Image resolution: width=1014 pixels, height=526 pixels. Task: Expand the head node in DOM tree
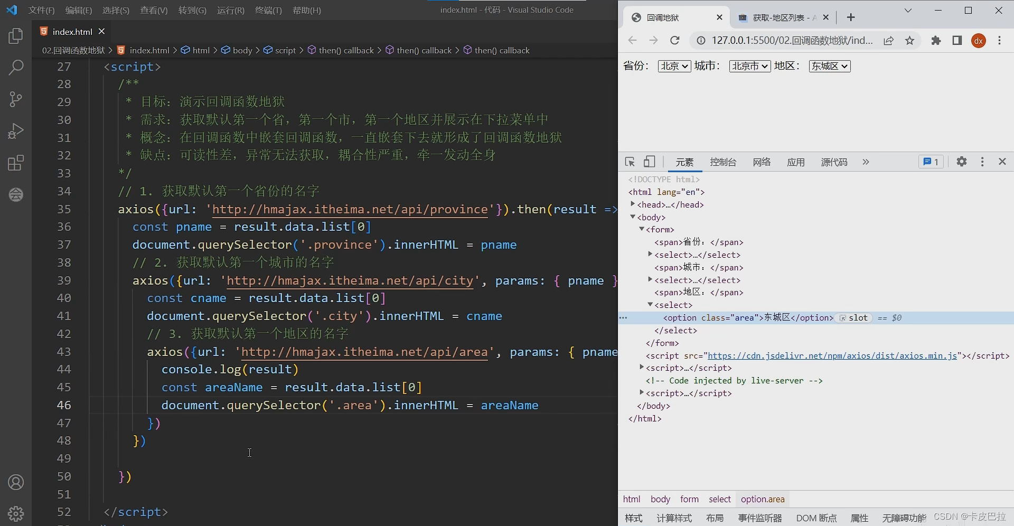[633, 204]
